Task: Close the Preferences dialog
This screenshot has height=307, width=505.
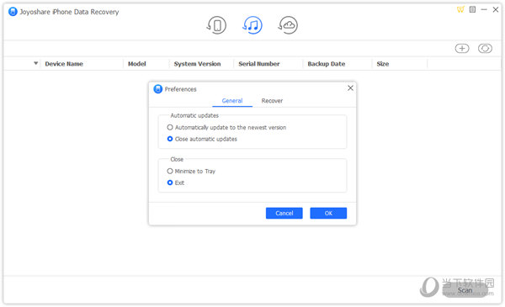Action: click(x=350, y=88)
